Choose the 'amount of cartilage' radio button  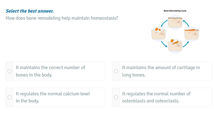tap(116, 71)
